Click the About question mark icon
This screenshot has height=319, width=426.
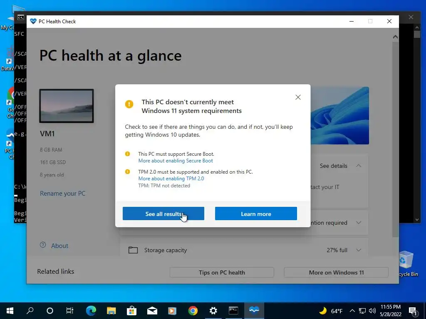click(x=43, y=245)
